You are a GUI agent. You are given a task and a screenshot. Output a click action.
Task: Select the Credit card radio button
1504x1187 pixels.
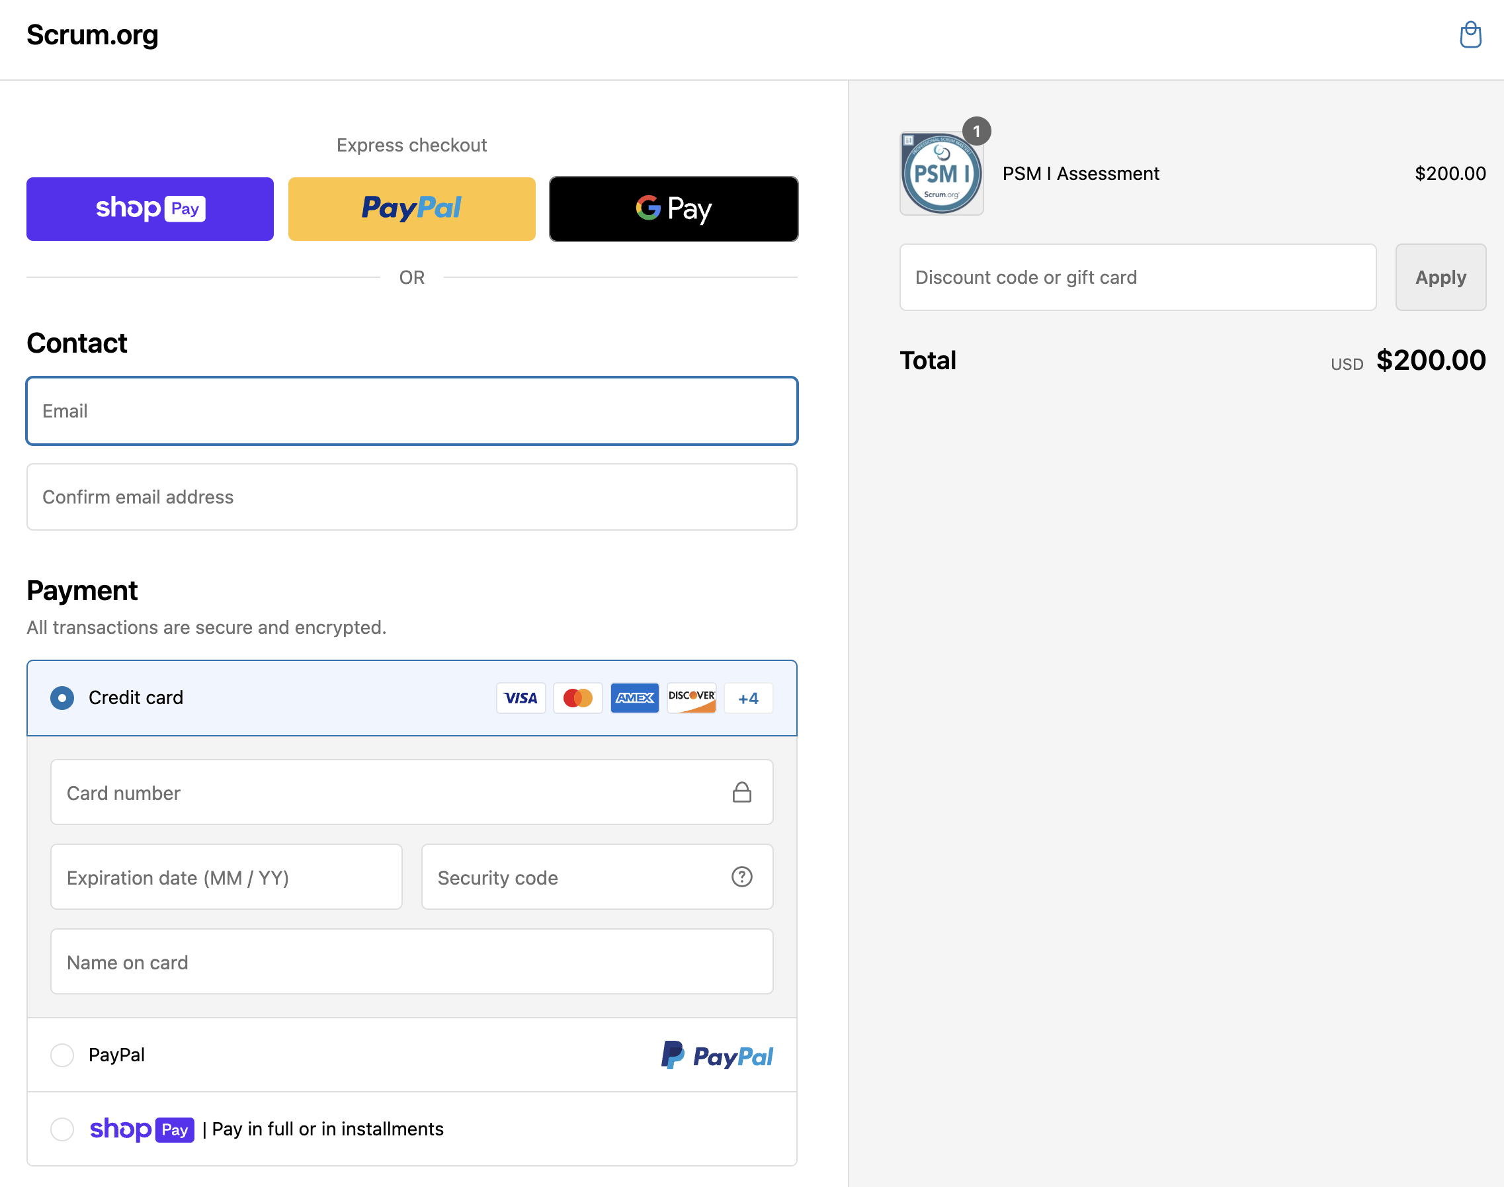pyautogui.click(x=63, y=698)
